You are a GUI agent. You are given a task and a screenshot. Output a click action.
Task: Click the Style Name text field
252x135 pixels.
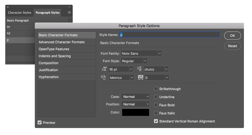(x=170, y=35)
